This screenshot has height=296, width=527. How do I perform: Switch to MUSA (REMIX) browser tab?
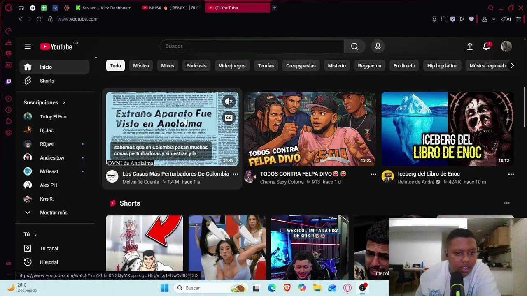[172, 8]
